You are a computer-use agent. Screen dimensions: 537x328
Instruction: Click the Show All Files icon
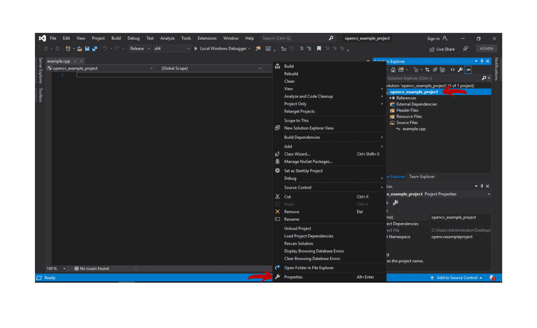pos(442,70)
